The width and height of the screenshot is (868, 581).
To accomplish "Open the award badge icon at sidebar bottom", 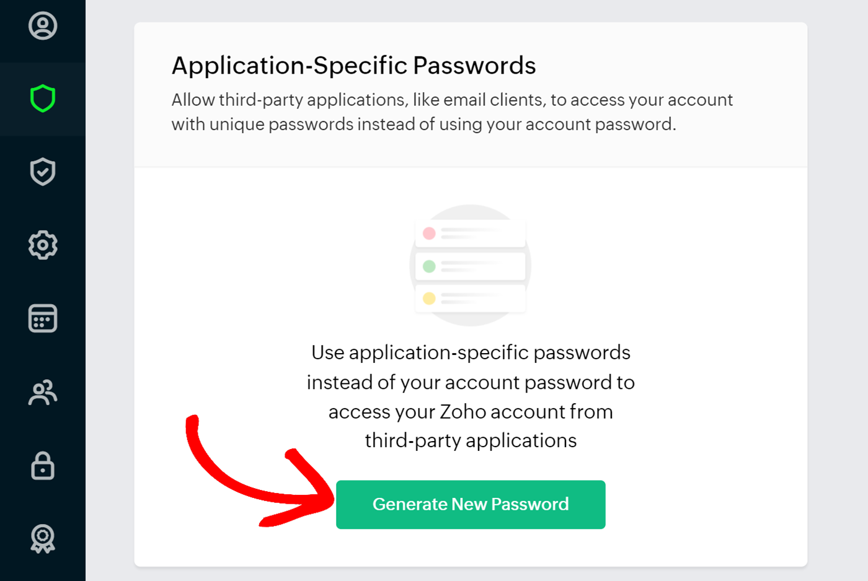I will click(x=42, y=538).
